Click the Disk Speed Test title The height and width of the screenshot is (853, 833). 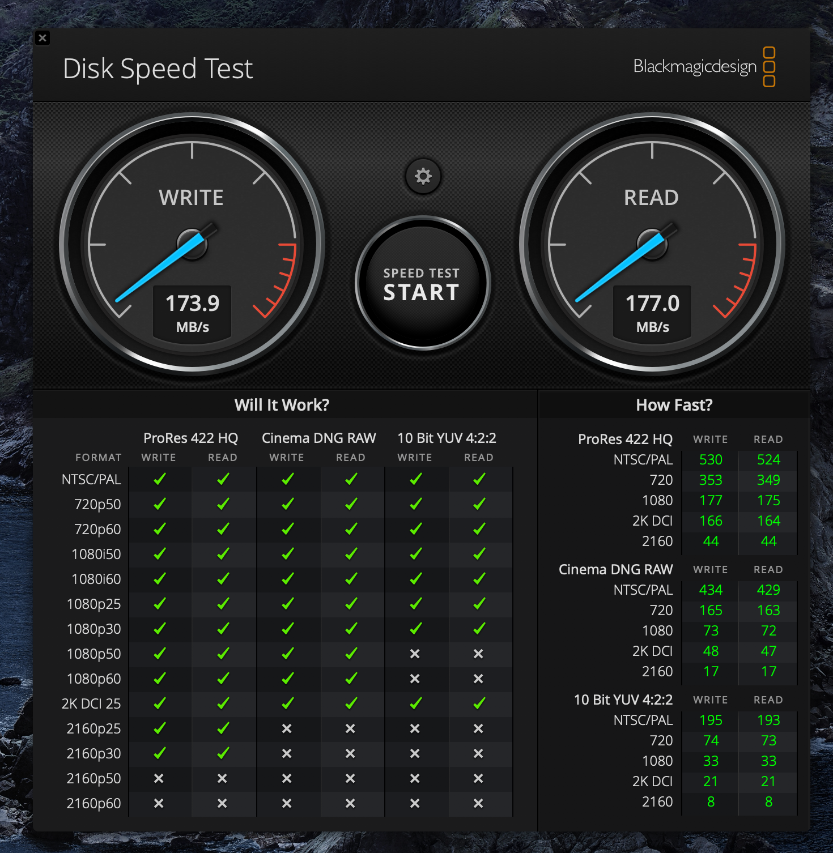pos(158,69)
